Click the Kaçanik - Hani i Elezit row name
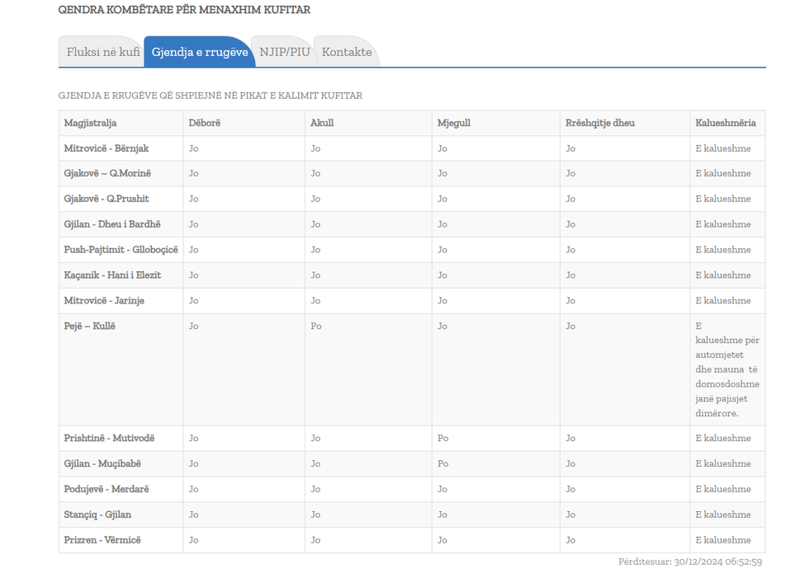Screen dimensions: 809x578 (x=112, y=275)
